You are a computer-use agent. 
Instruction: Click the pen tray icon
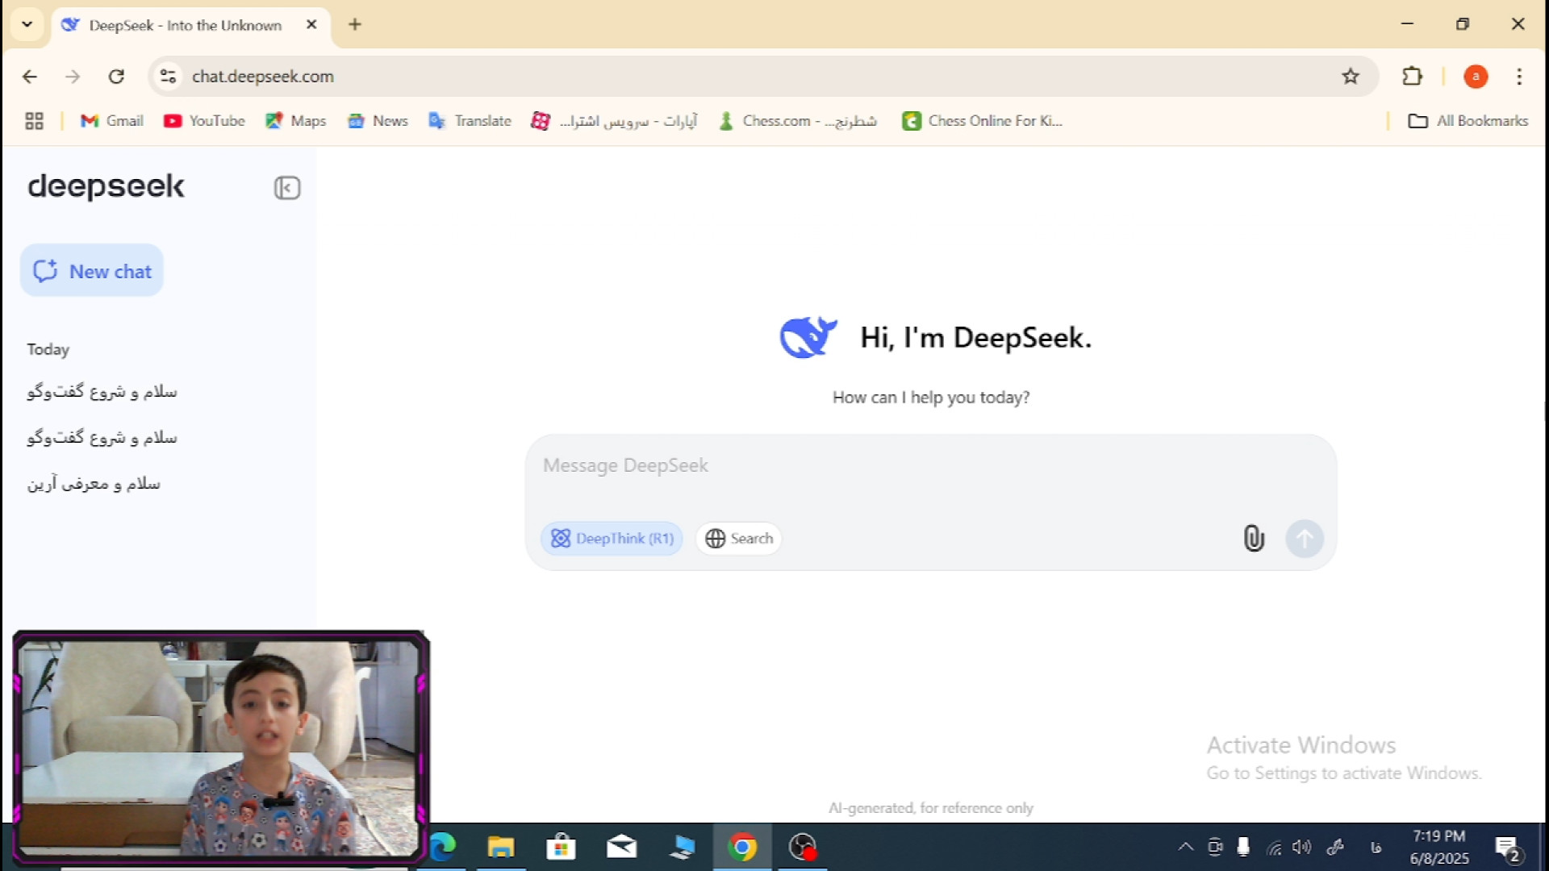click(x=1335, y=847)
